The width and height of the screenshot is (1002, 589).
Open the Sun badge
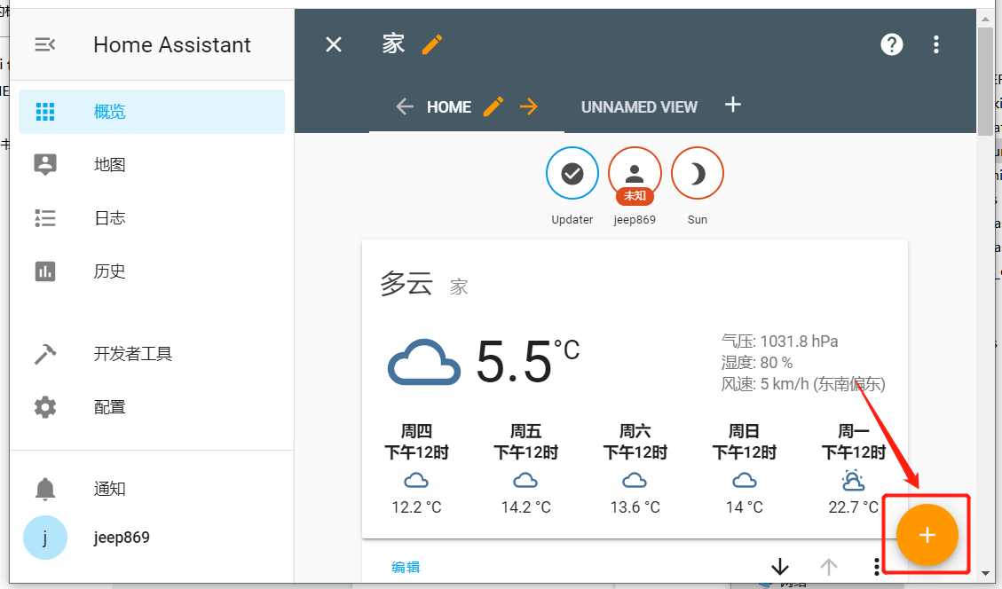(x=698, y=173)
